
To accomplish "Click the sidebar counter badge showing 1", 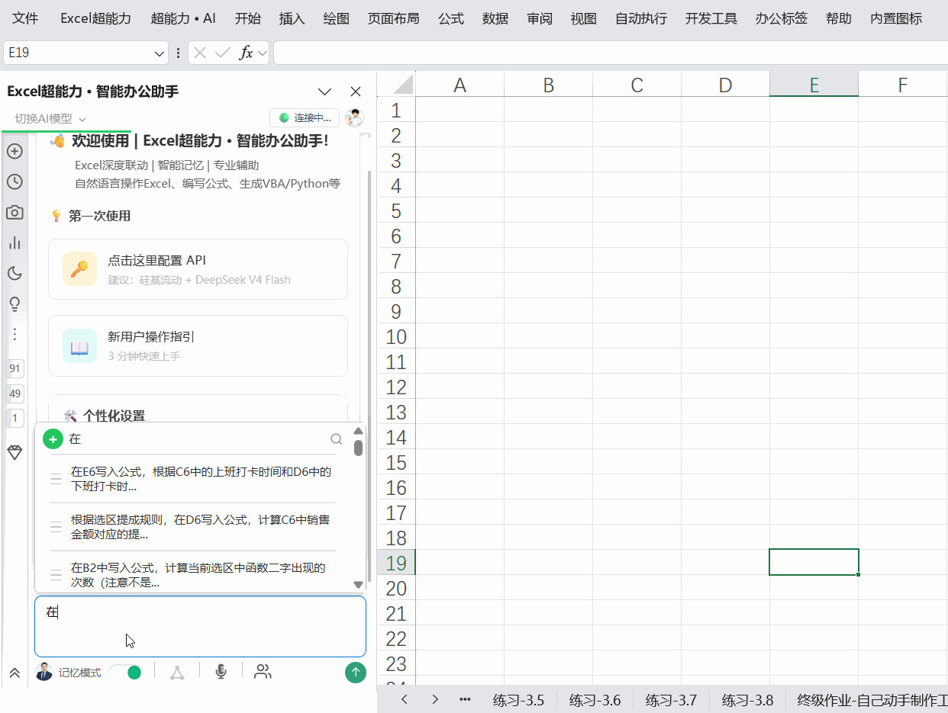I will tap(15, 418).
